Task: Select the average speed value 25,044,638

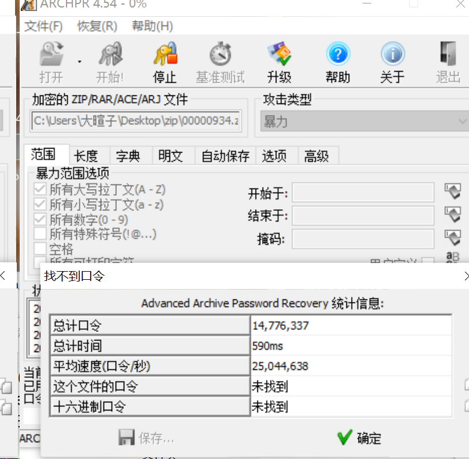Action: 280,367
